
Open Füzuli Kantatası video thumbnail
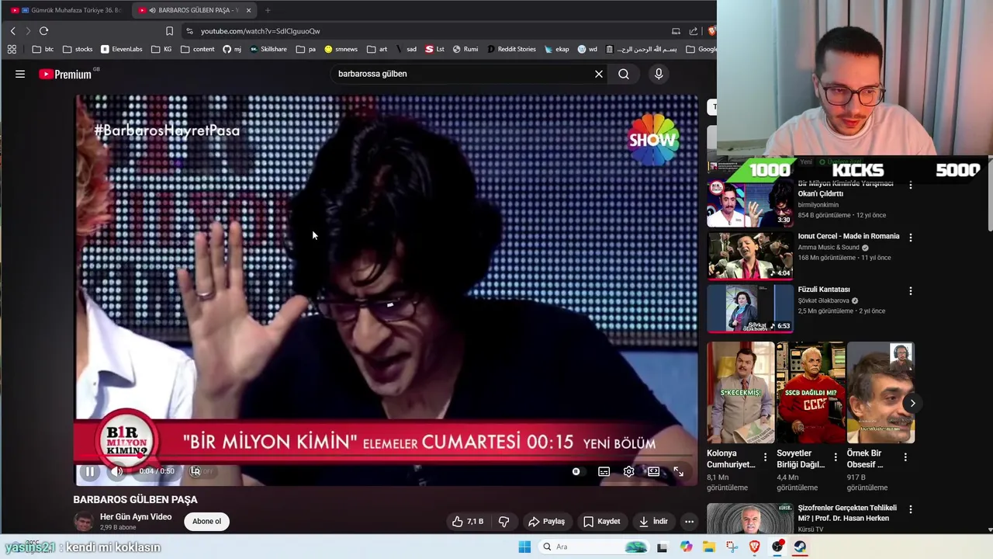(750, 308)
